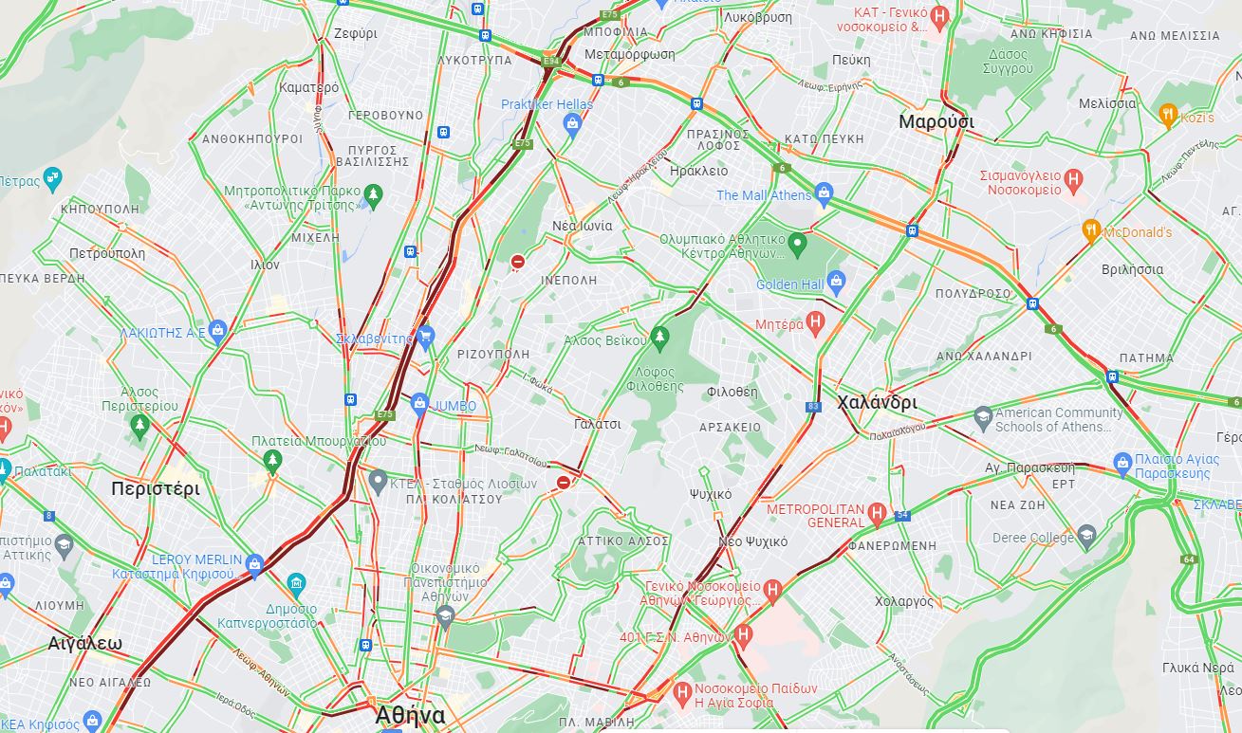Click the McDonald's restaurant icon
This screenshot has height=733, width=1242.
[1091, 229]
